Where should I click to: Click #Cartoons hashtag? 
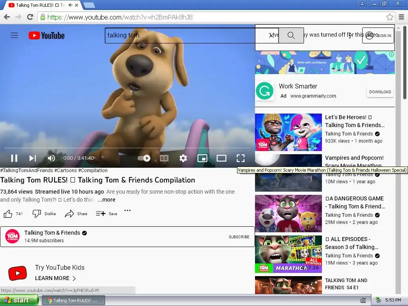(x=66, y=171)
